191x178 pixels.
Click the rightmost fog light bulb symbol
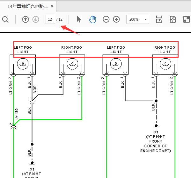tap(165, 64)
